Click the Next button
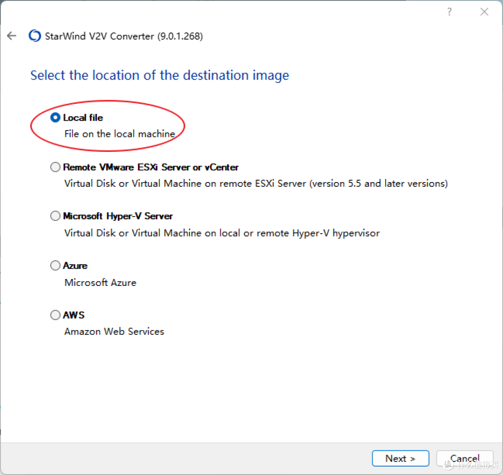Viewport: 503px width, 475px height. coord(400,458)
